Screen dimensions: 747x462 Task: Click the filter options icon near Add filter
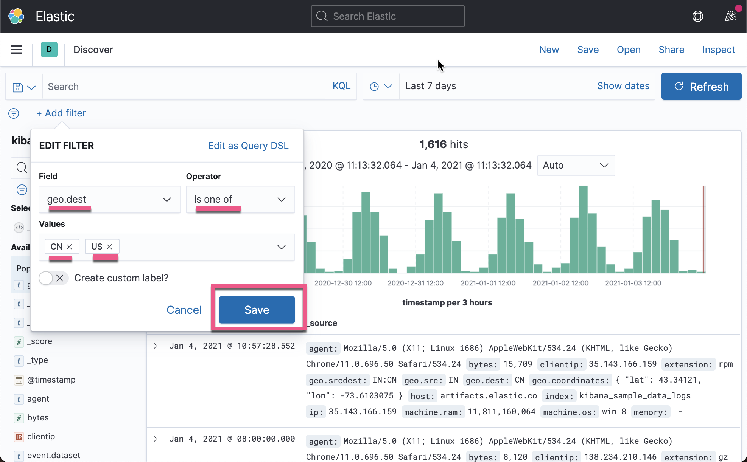click(14, 113)
